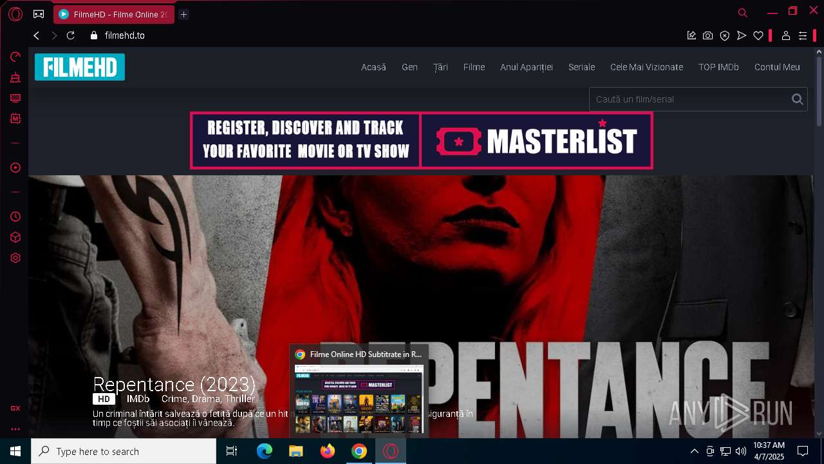Open GX Corner gamepad icon
The width and height of the screenshot is (824, 464).
(x=39, y=14)
